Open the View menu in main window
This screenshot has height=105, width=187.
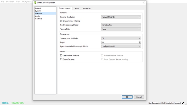coord(18,2)
